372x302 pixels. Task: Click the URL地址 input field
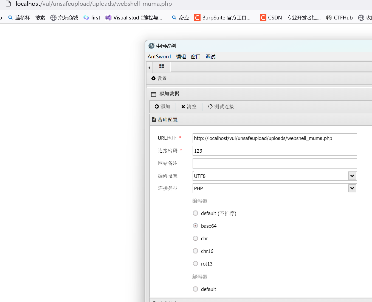[x=275, y=138]
